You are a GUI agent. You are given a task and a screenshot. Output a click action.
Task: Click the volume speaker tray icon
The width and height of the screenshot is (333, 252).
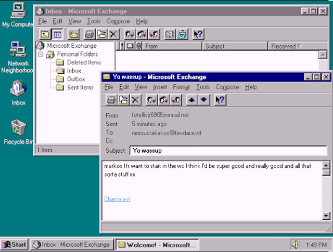point(295,245)
